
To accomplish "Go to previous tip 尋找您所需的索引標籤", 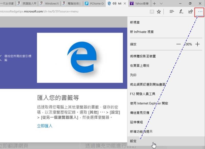I will pos(16,58).
